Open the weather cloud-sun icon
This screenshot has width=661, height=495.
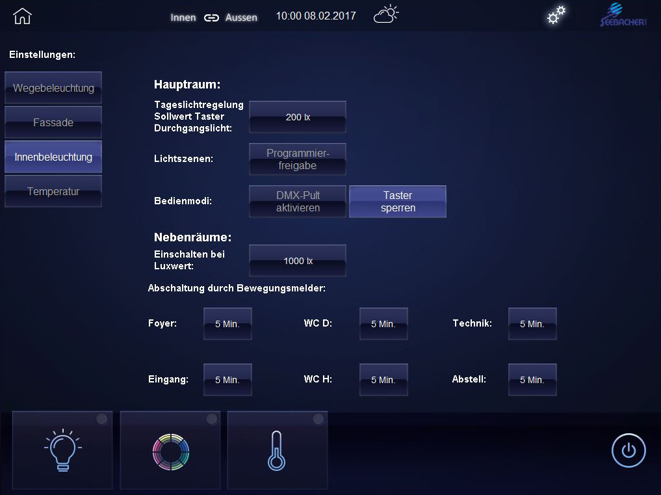[x=385, y=15]
